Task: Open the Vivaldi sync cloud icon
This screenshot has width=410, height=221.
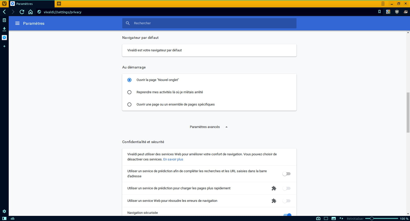Action: [13, 218]
